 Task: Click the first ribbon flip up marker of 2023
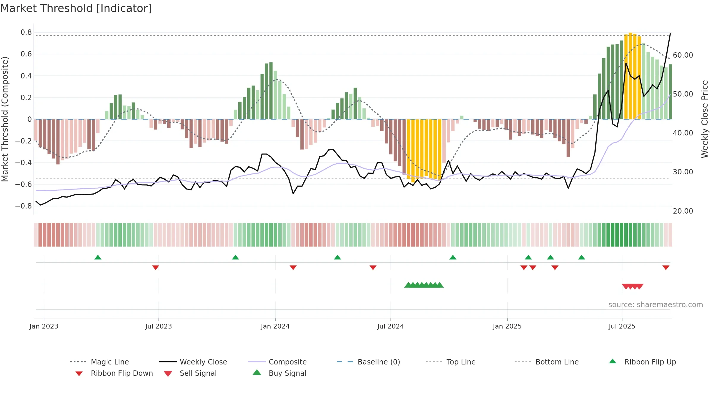[x=98, y=257]
